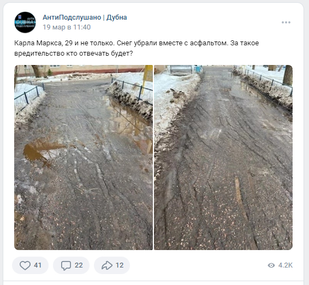Open the left photo with puddles
This screenshot has height=285, width=309.
(84, 157)
